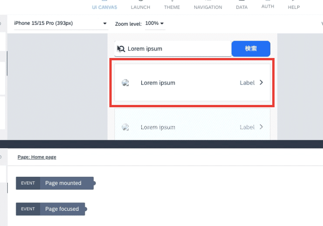
Task: Open the HELP tab
Action: (x=294, y=7)
